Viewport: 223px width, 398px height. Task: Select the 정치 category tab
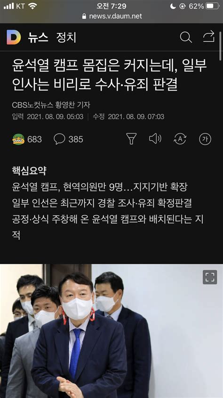pos(66,38)
